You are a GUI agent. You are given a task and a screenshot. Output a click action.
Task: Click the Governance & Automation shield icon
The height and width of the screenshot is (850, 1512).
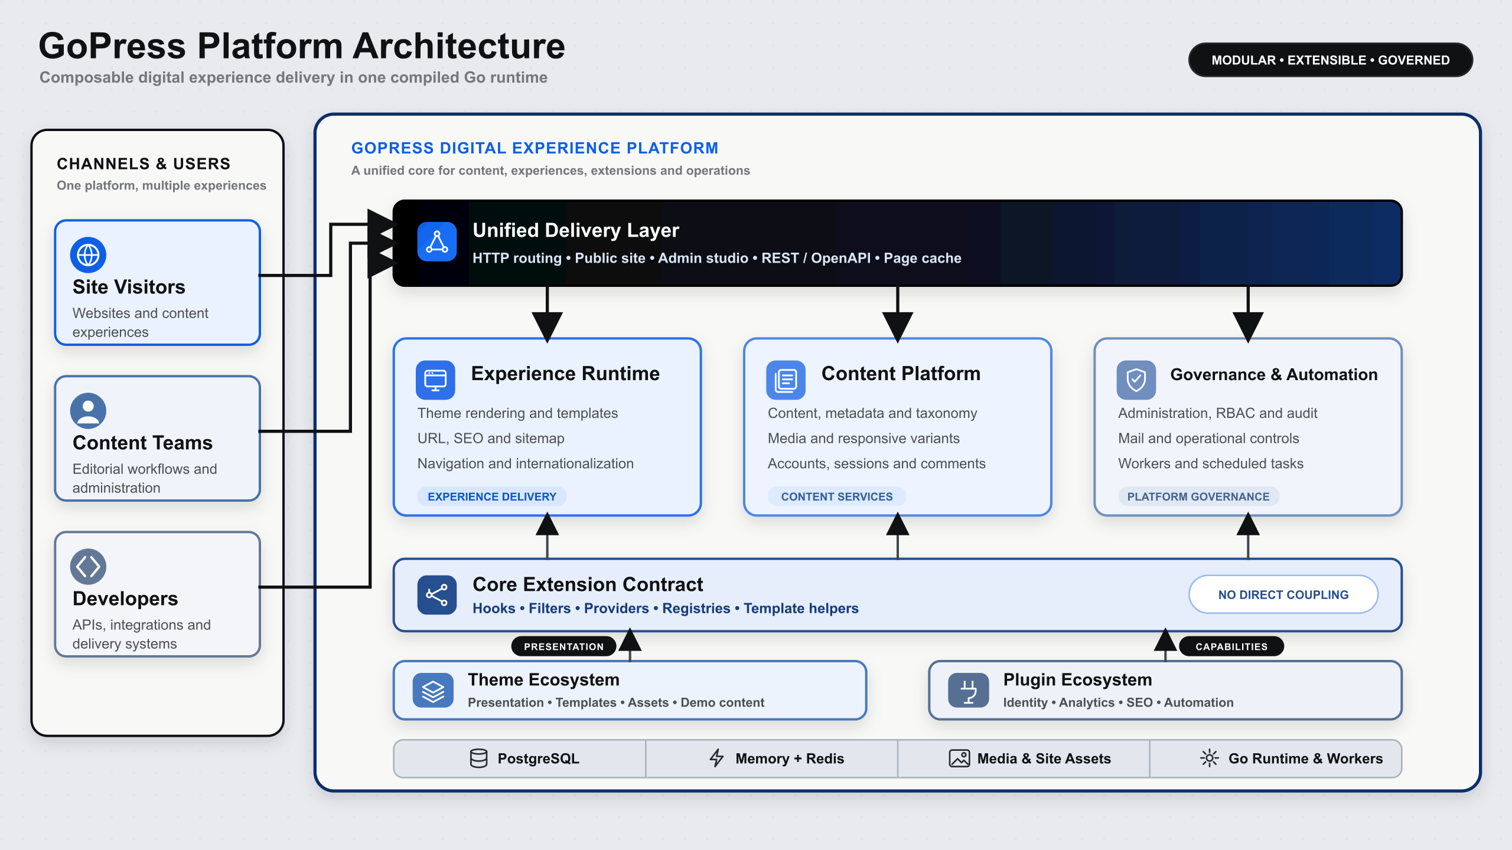(x=1136, y=380)
